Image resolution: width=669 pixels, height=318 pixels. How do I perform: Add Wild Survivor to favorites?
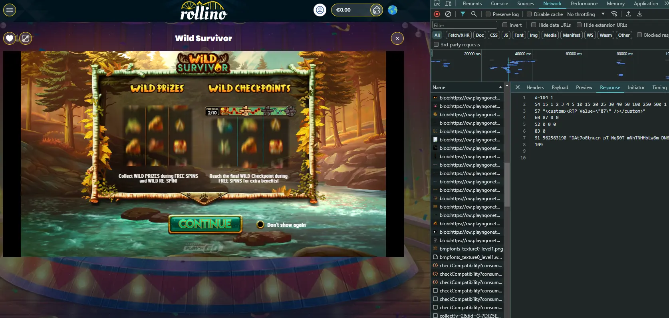pos(10,38)
